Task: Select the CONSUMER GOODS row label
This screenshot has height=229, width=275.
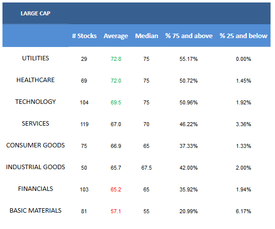Action: click(x=36, y=145)
